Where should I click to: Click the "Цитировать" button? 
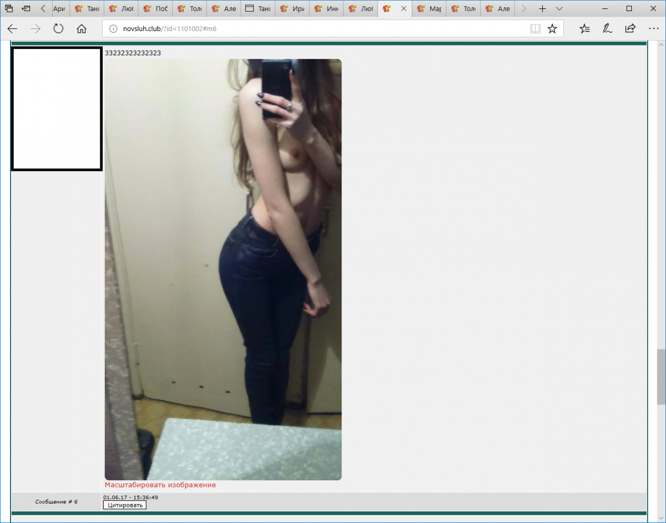tap(125, 505)
